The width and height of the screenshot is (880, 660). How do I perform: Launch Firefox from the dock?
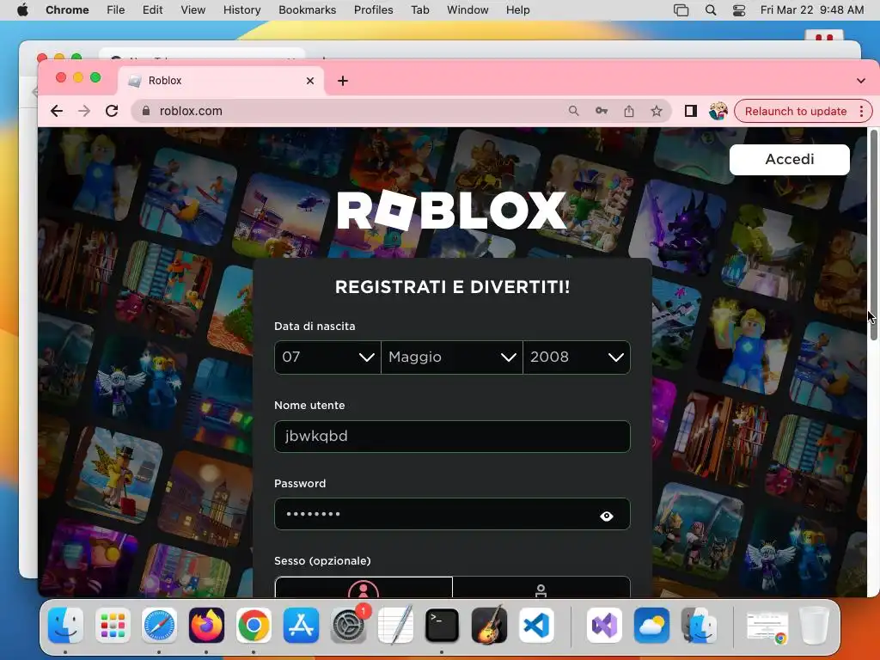coord(206,626)
